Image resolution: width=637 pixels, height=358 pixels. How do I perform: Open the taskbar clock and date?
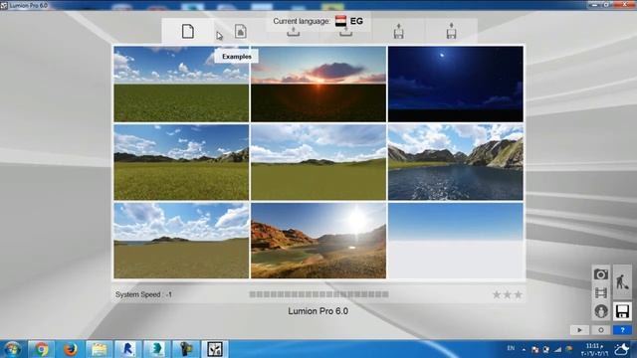click(x=595, y=349)
